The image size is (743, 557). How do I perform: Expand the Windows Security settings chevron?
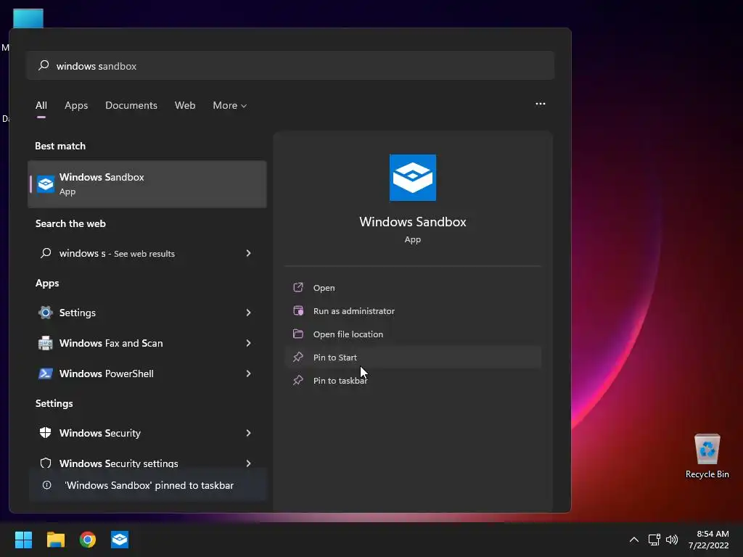[248, 463]
